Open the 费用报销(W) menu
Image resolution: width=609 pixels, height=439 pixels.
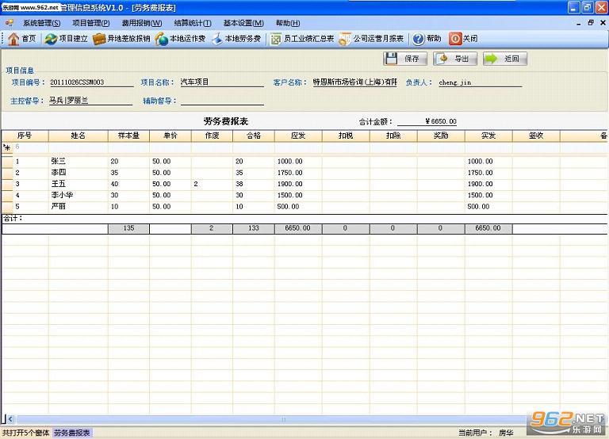pyautogui.click(x=142, y=23)
